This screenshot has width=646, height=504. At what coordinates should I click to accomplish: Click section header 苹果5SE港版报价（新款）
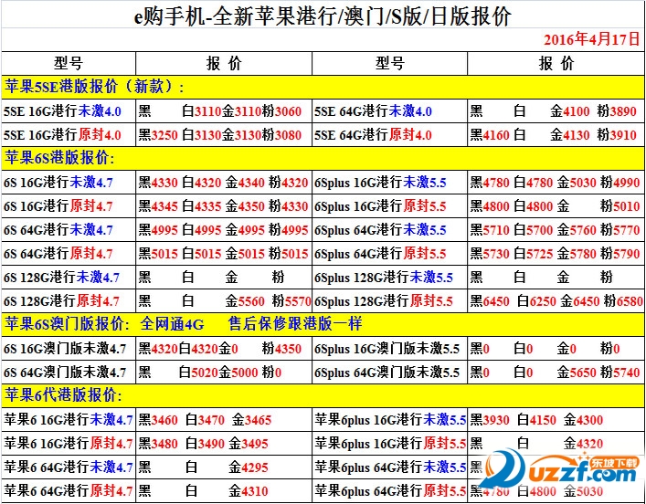point(94,87)
